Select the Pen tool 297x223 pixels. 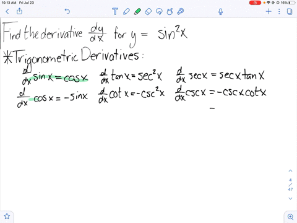coord(126,11)
